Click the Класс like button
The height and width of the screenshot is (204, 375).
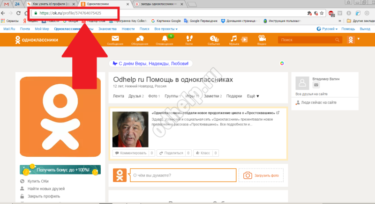pyautogui.click(x=206, y=153)
